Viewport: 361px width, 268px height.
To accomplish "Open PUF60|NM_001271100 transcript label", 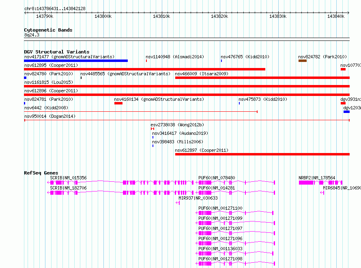I will coord(220,208).
